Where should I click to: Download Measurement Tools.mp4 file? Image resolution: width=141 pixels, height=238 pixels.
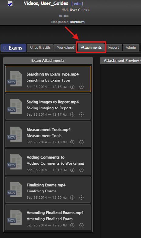click(72, 142)
